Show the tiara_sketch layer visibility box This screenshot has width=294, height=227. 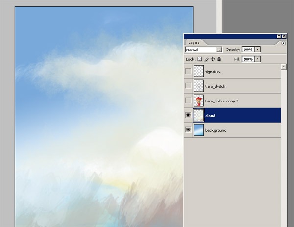click(188, 86)
